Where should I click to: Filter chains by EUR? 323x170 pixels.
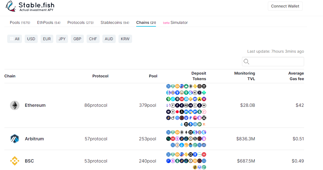(x=47, y=39)
